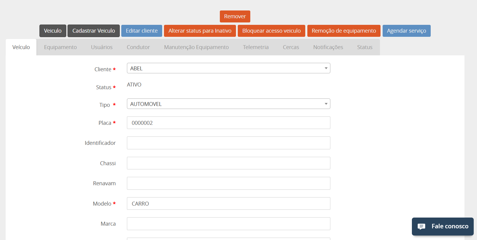
Task: Open the Usuários tab
Action: click(102, 47)
